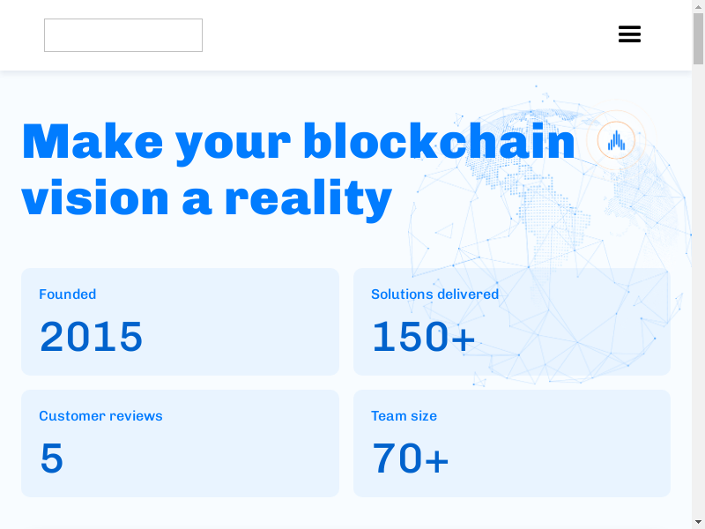Open the "Customer reviews" label
Viewport: 705px width, 529px height.
point(100,416)
